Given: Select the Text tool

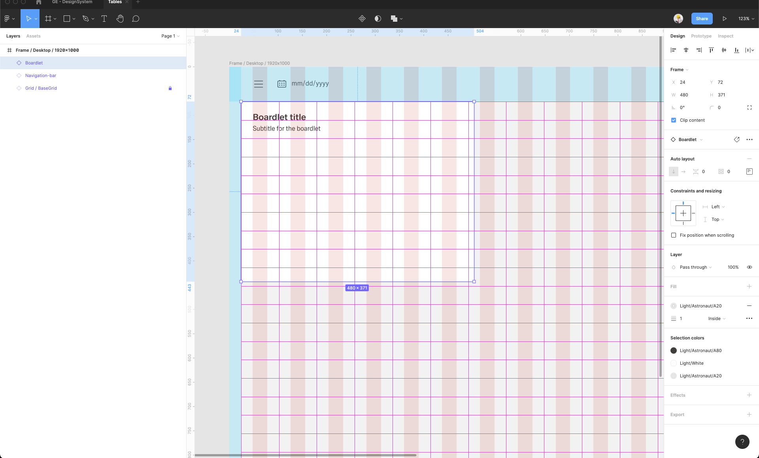Looking at the screenshot, I should coord(104,19).
